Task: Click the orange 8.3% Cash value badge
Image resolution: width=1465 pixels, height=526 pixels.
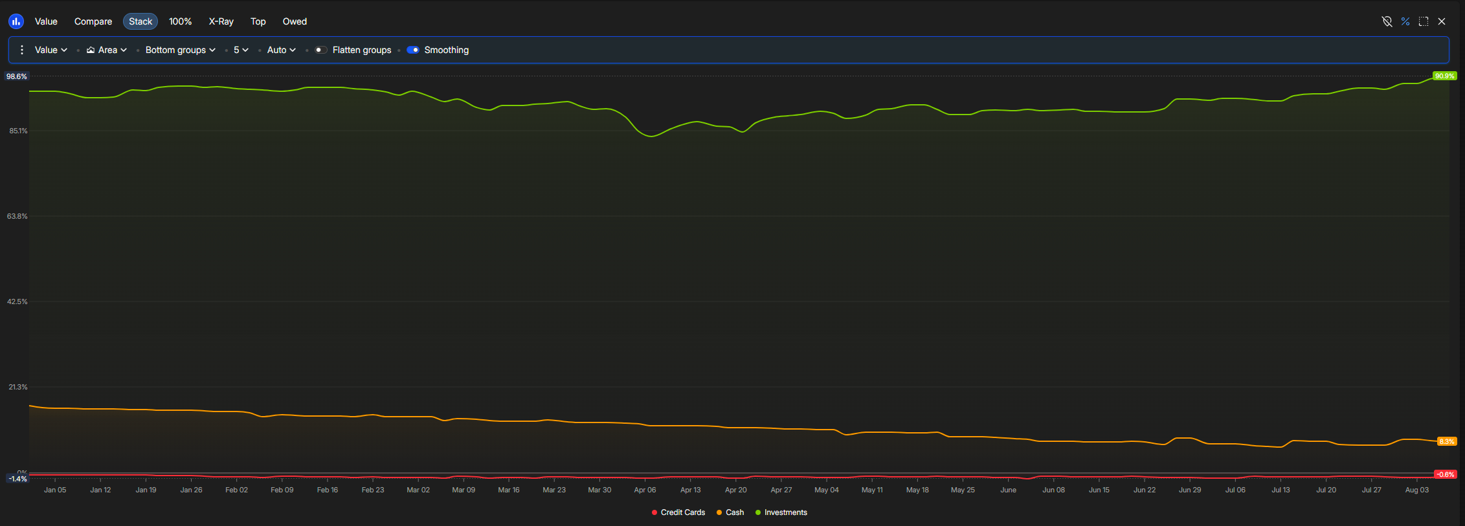Action: [1446, 441]
